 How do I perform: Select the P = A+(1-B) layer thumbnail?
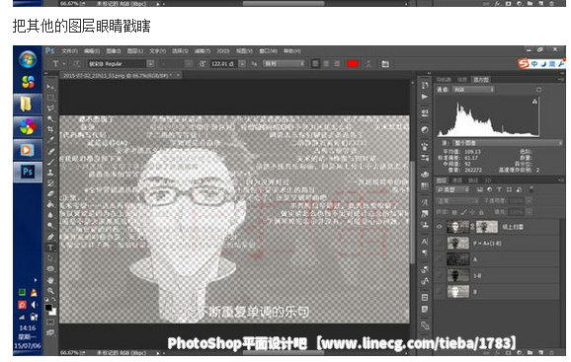click(x=458, y=244)
